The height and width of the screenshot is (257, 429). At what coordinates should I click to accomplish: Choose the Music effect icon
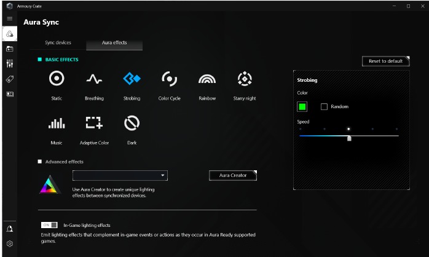tap(57, 123)
